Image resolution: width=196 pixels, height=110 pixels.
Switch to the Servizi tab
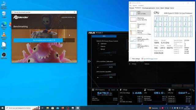tap(172, 8)
